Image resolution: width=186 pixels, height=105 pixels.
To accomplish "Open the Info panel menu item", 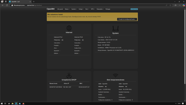I will click(x=60, y=9).
